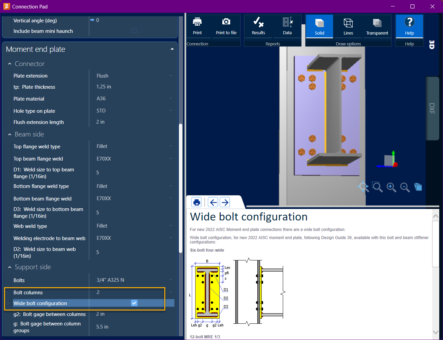Viewport: 443px width, 340px height.
Task: Activate the zoom window magnifier tool
Action: point(377,187)
